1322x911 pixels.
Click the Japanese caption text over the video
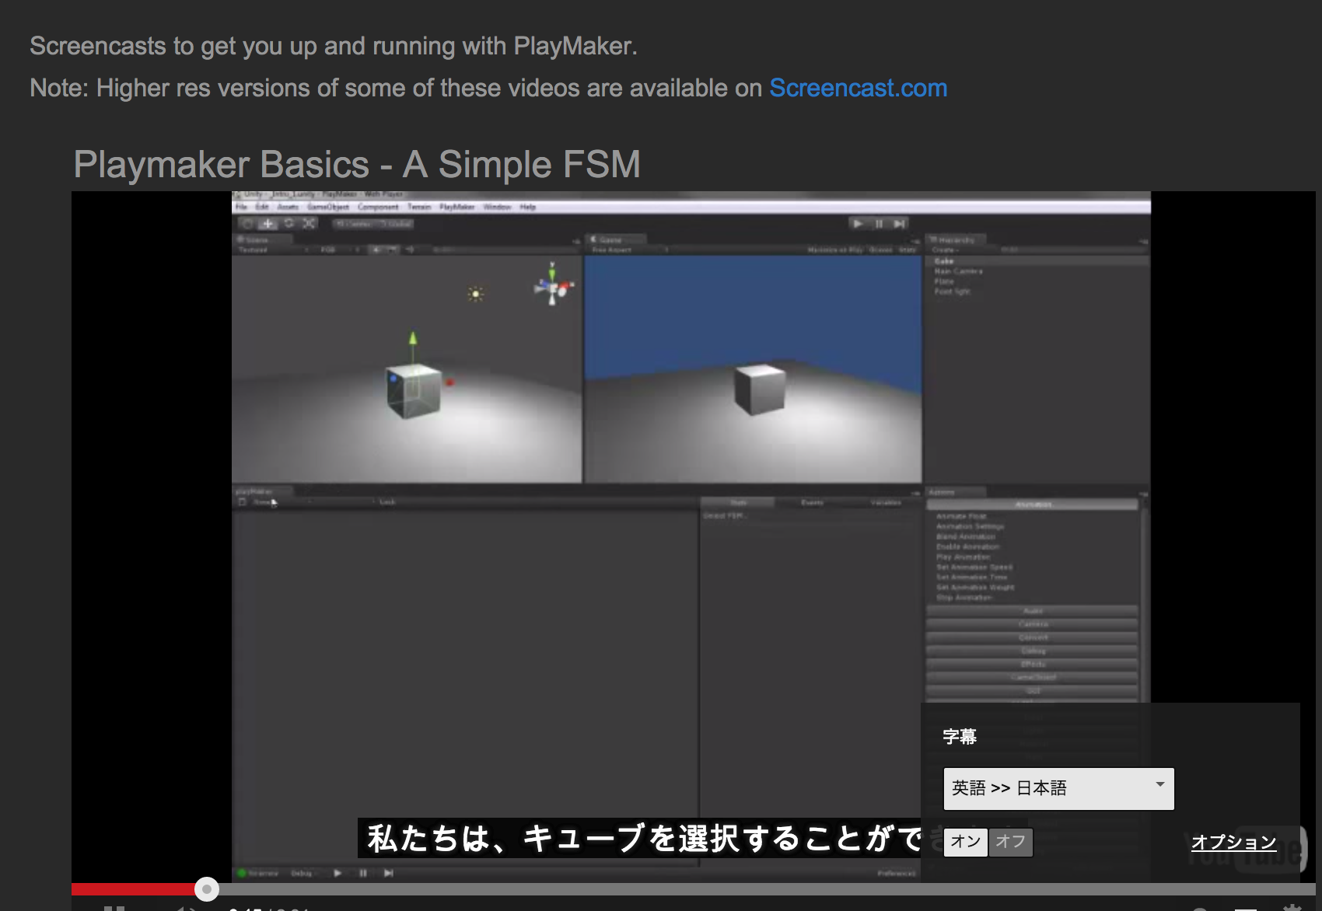[x=645, y=838]
